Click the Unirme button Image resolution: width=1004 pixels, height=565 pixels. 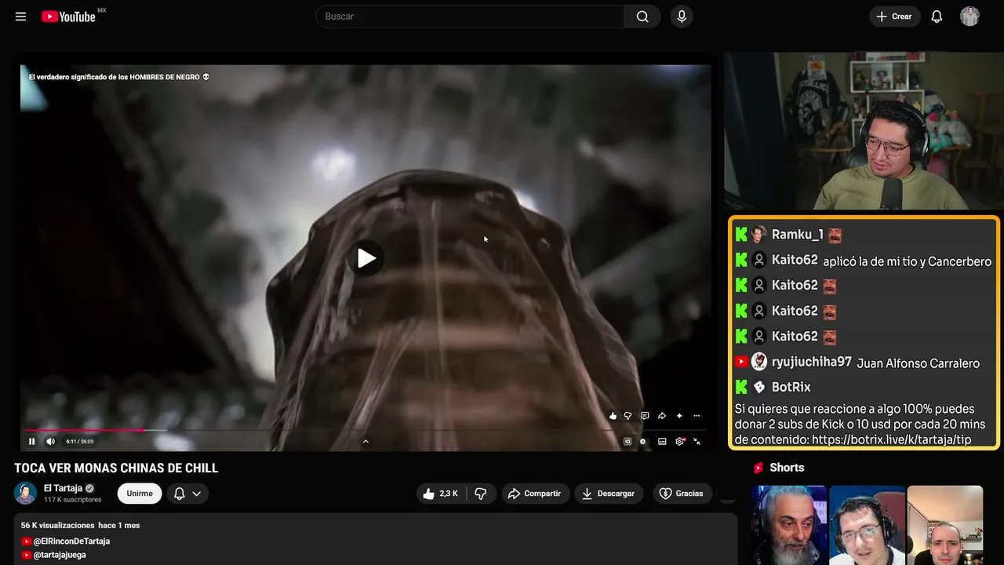click(140, 494)
